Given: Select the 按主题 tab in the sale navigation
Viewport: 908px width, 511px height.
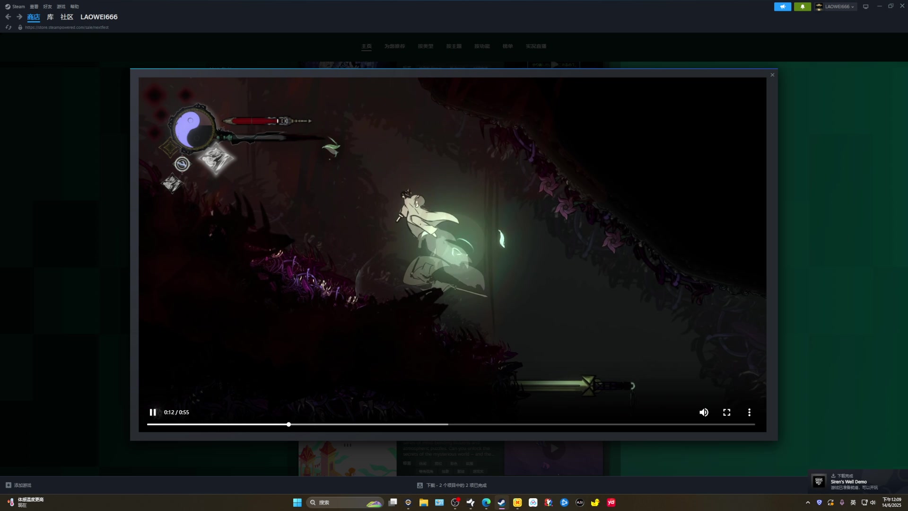Looking at the screenshot, I should 454,46.
